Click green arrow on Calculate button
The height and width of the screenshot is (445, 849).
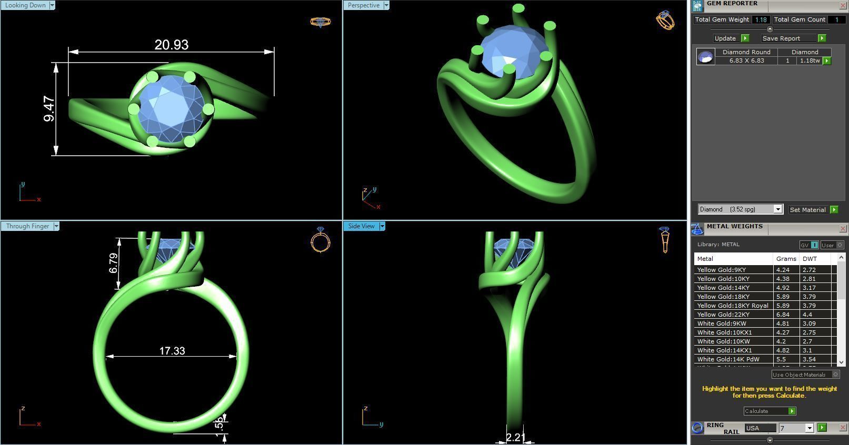pyautogui.click(x=792, y=411)
